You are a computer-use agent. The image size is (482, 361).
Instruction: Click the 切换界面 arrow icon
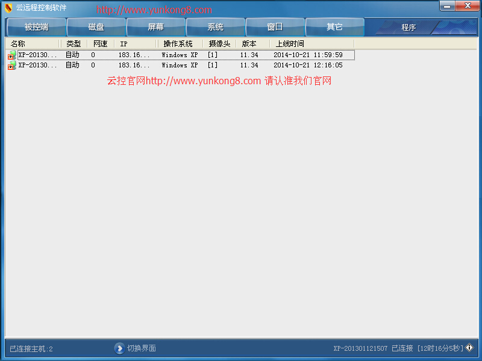click(119, 348)
